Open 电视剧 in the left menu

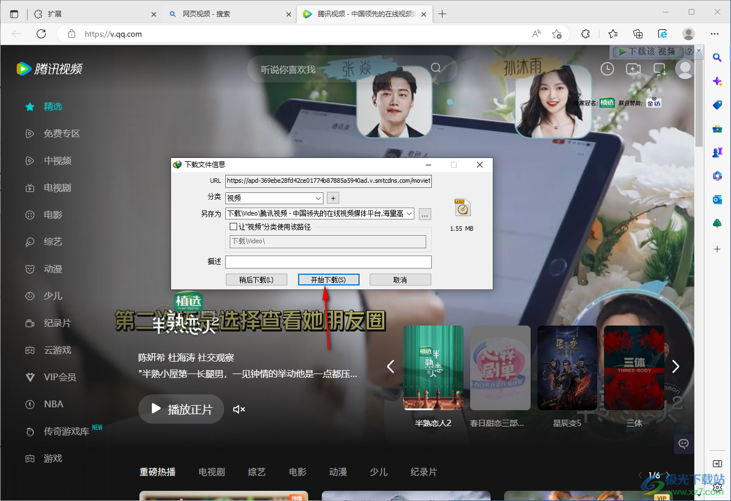58,187
